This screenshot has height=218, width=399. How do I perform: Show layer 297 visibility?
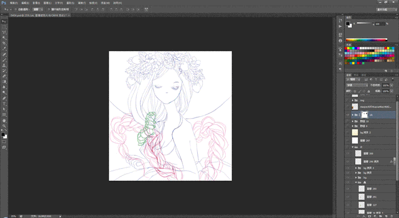tap(348, 141)
